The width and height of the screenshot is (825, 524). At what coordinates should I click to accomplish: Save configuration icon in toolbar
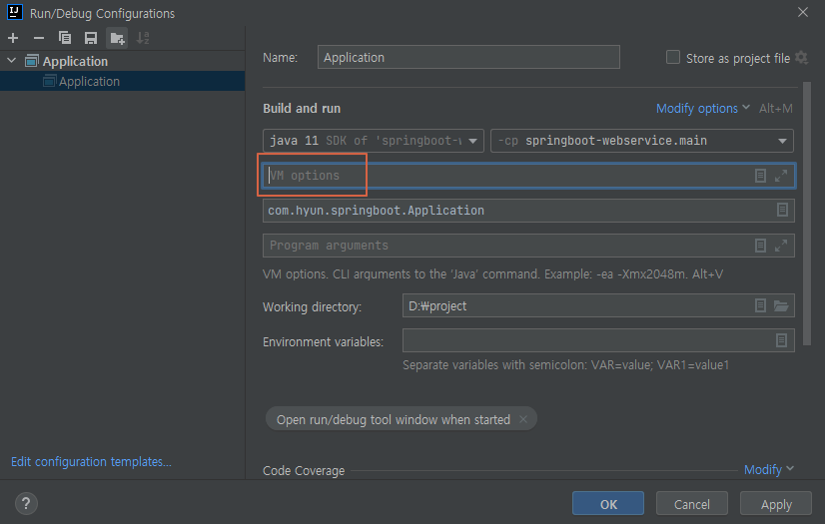91,38
